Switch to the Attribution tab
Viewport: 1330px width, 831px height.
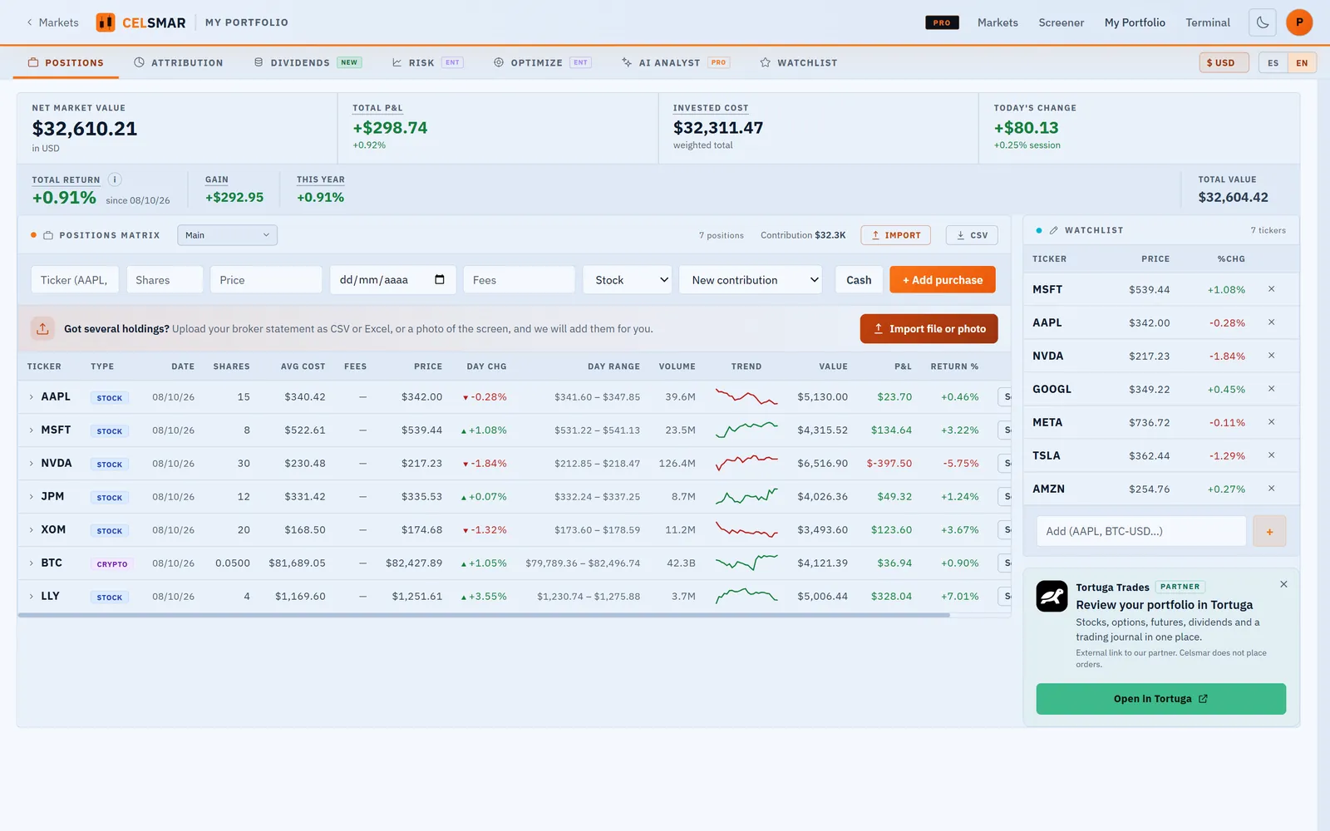tap(178, 62)
